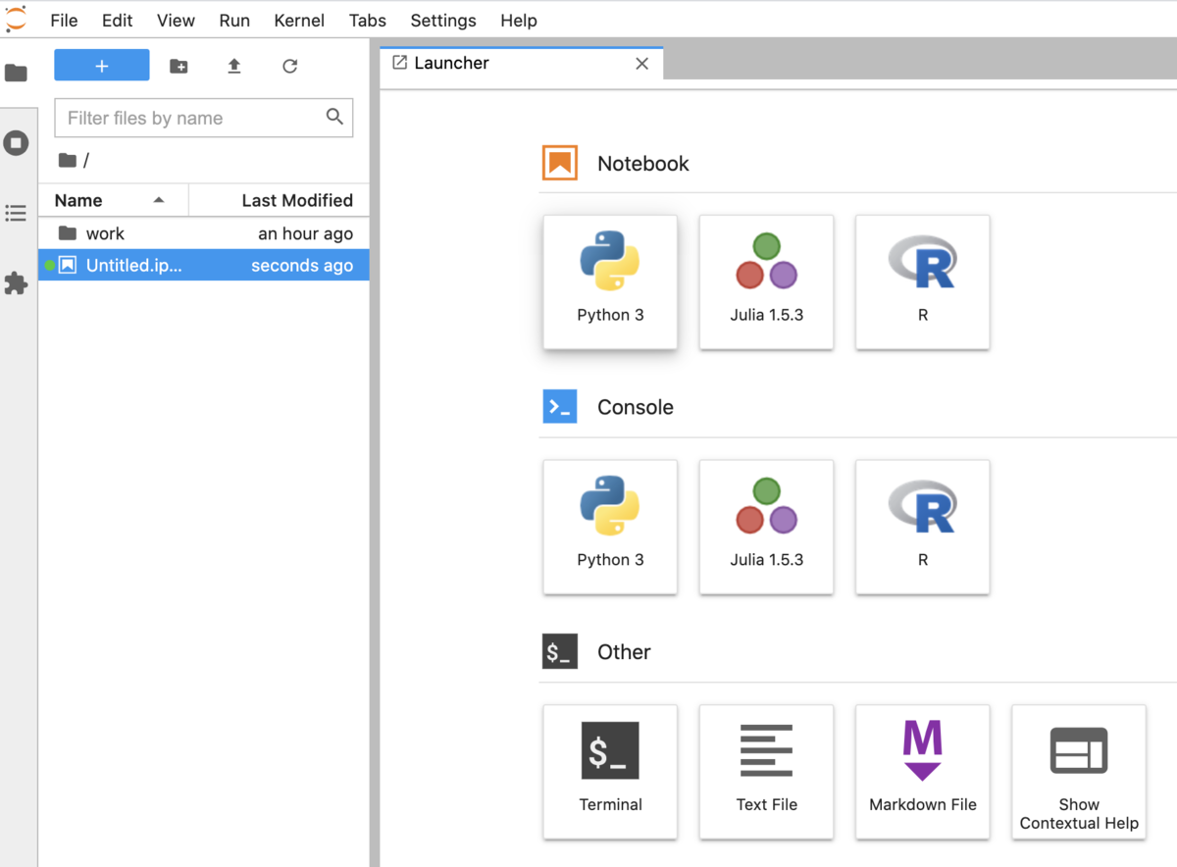The width and height of the screenshot is (1177, 867).
Task: Open the Settings menu
Action: [443, 20]
